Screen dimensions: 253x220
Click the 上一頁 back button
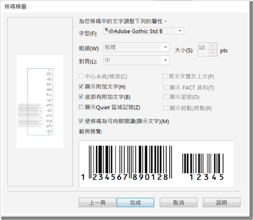(97, 202)
